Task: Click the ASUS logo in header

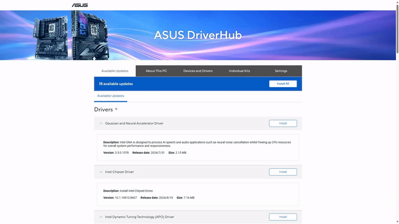Action: tap(80, 5)
